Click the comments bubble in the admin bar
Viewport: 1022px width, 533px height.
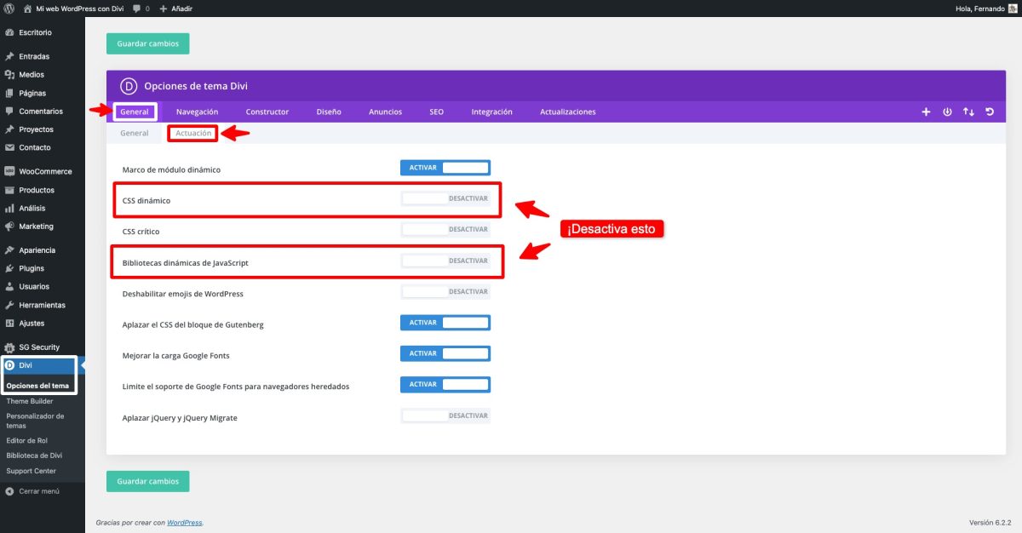[x=135, y=8]
